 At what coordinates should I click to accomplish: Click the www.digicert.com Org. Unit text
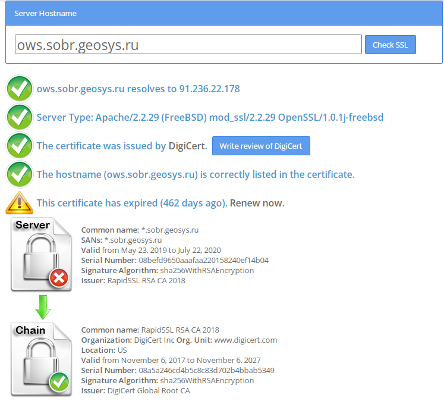point(245,340)
